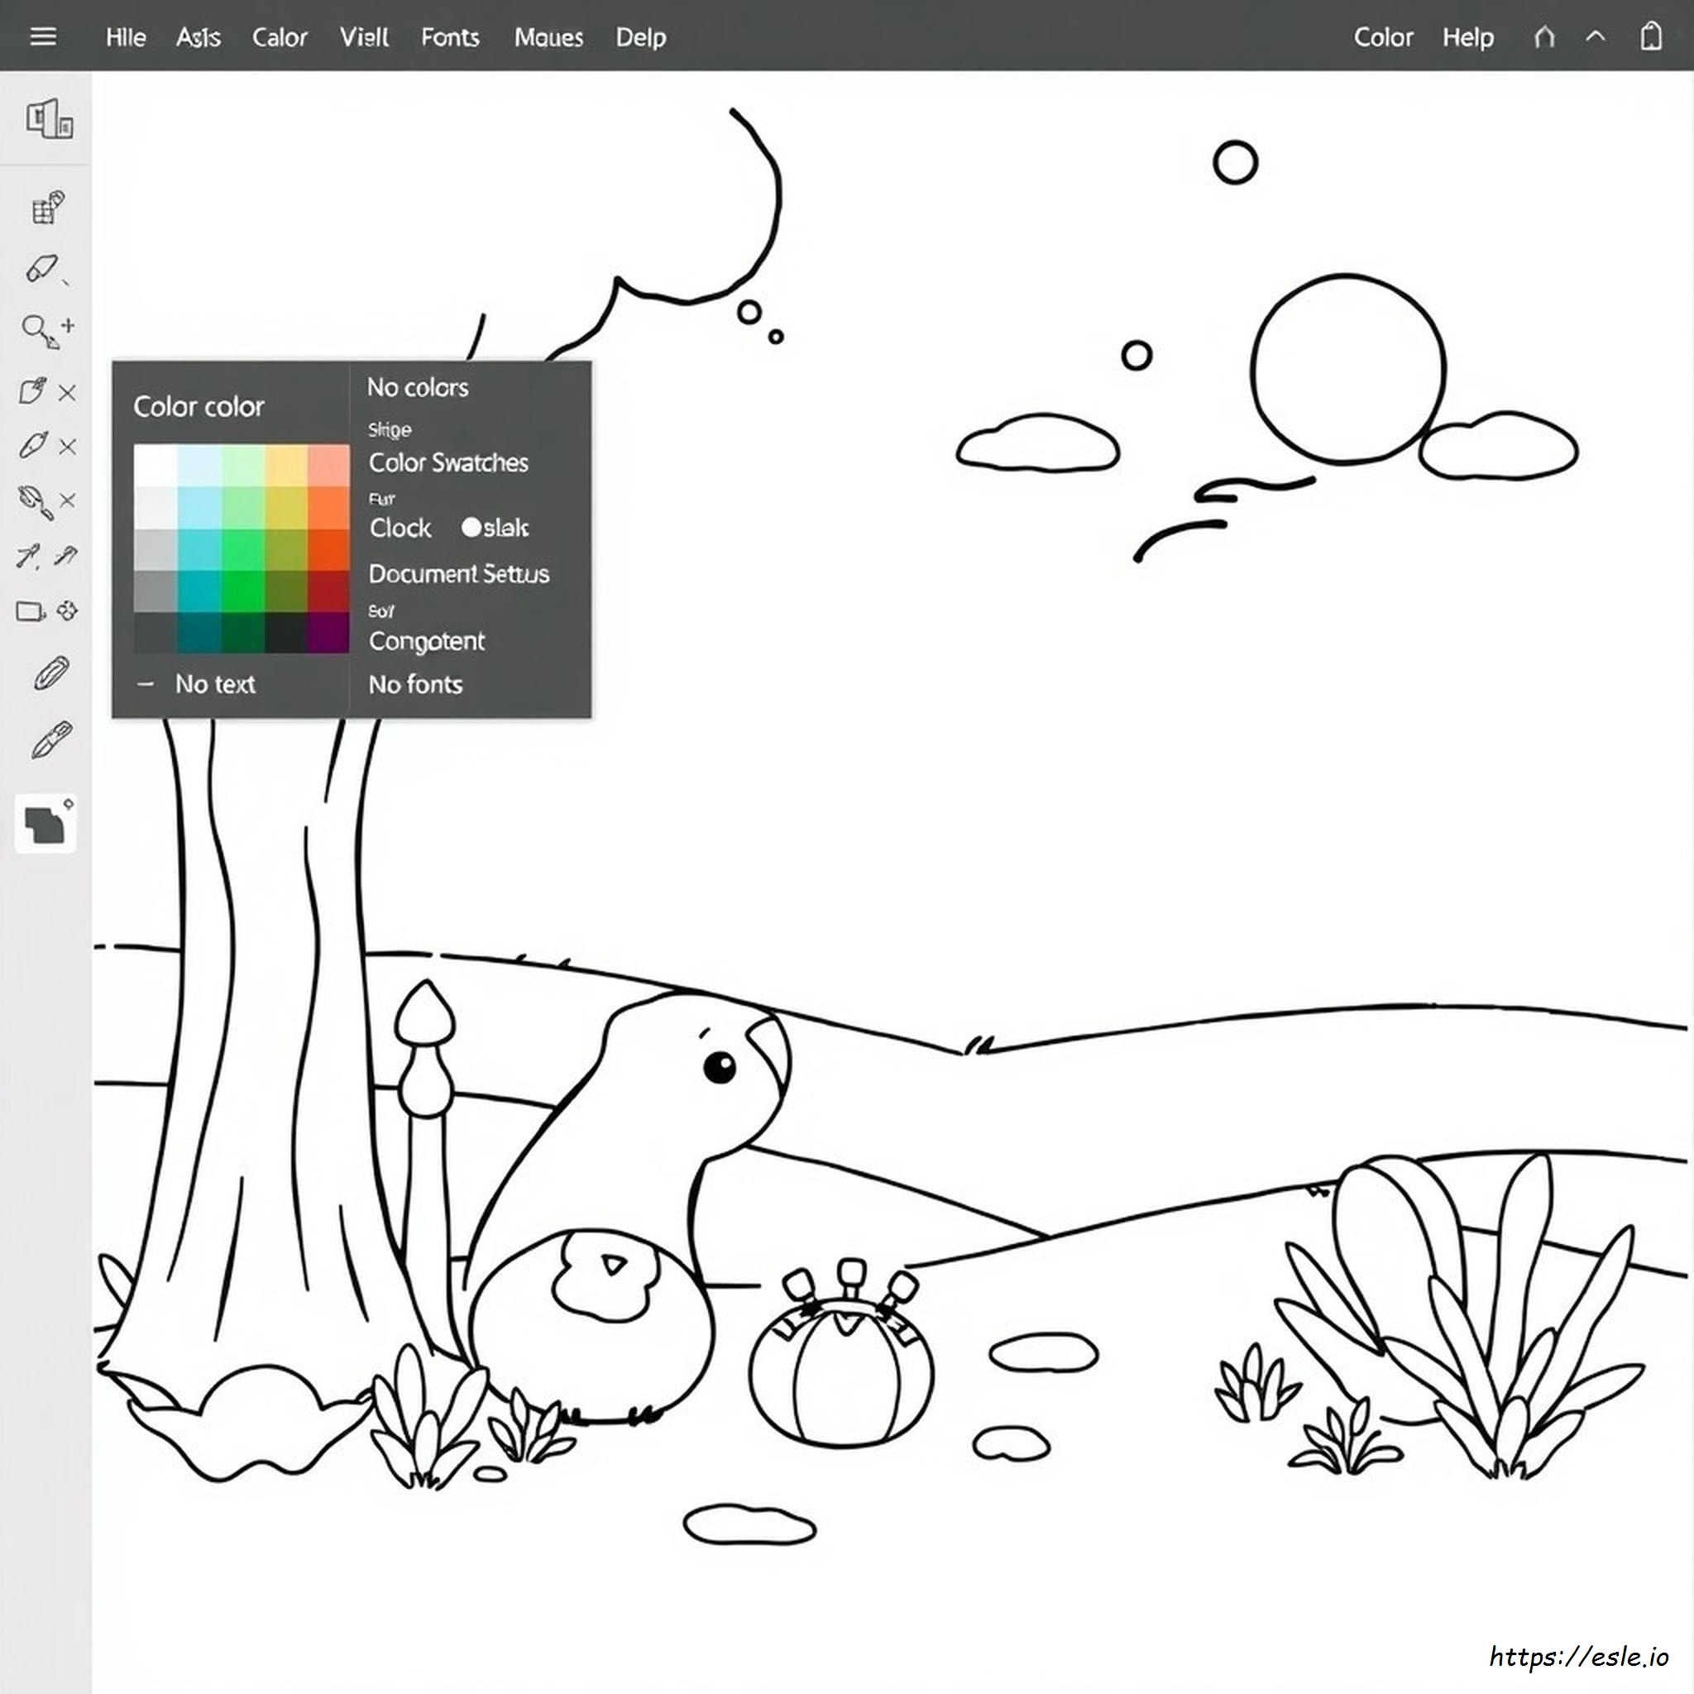Open Help in the top right

pyautogui.click(x=1468, y=37)
